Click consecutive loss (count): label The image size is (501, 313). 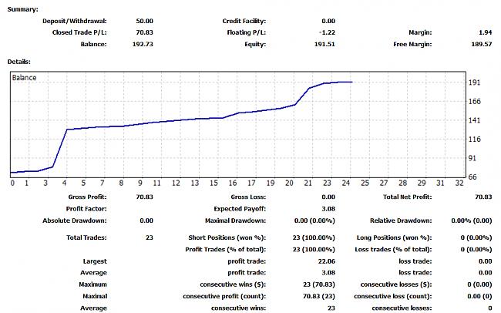point(392,296)
